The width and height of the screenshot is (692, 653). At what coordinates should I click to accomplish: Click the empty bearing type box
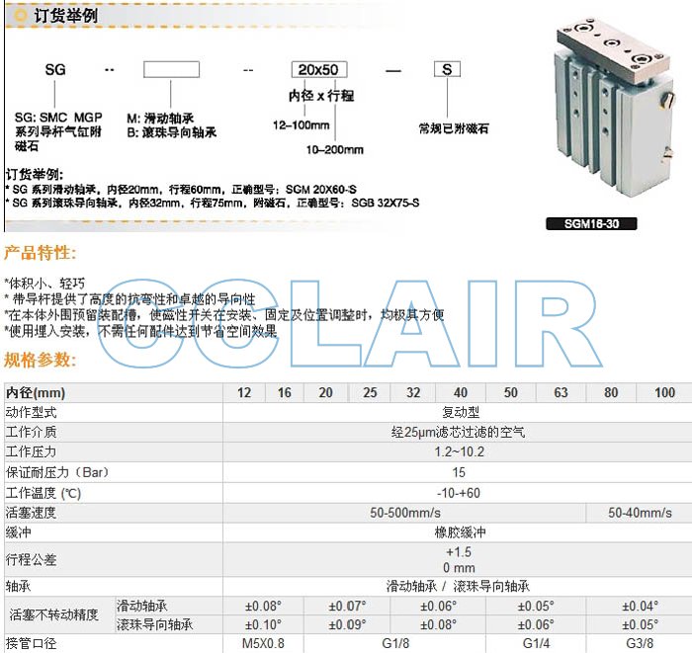tap(171, 70)
